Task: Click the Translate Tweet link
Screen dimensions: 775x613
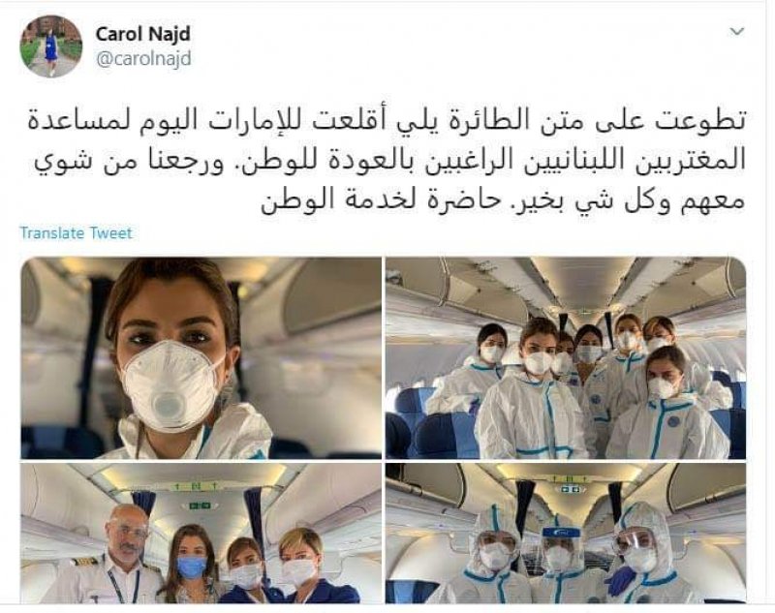Action: point(77,232)
